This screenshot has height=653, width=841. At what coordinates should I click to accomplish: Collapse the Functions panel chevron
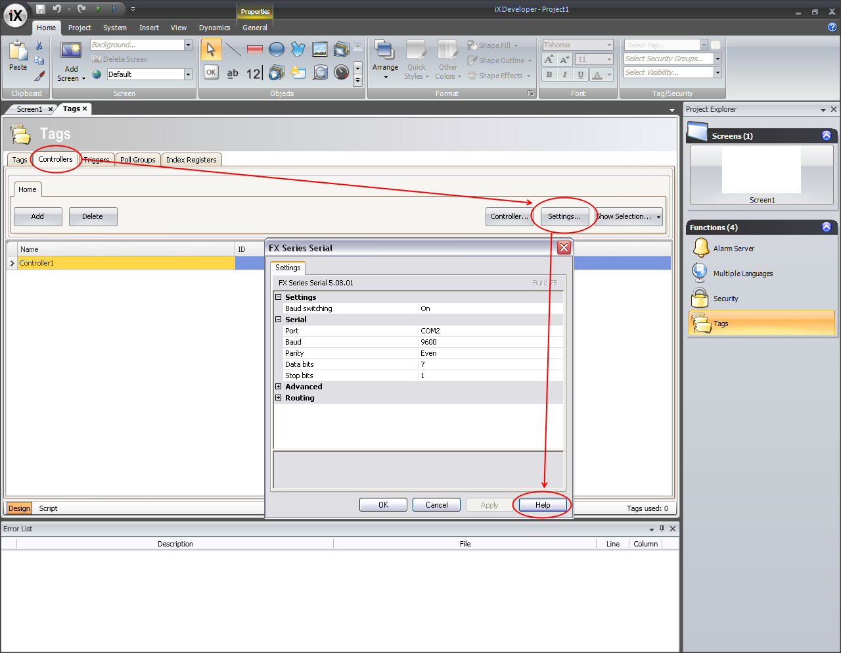click(x=827, y=227)
